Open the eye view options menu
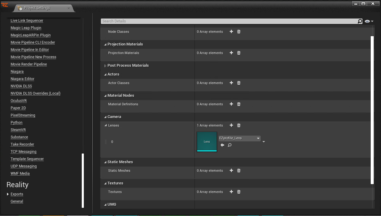 (369, 21)
